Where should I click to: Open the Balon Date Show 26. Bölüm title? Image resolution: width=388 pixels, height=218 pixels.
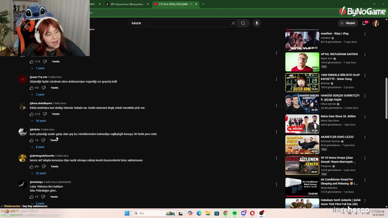pyautogui.click(x=338, y=116)
